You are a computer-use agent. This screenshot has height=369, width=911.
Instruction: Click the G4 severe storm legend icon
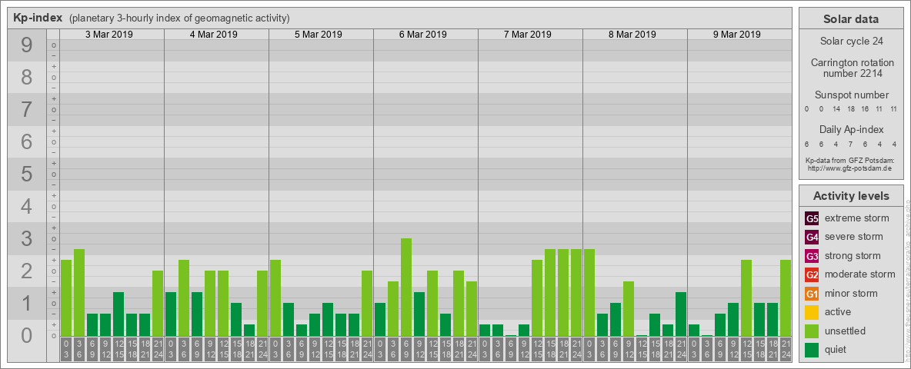[812, 237]
